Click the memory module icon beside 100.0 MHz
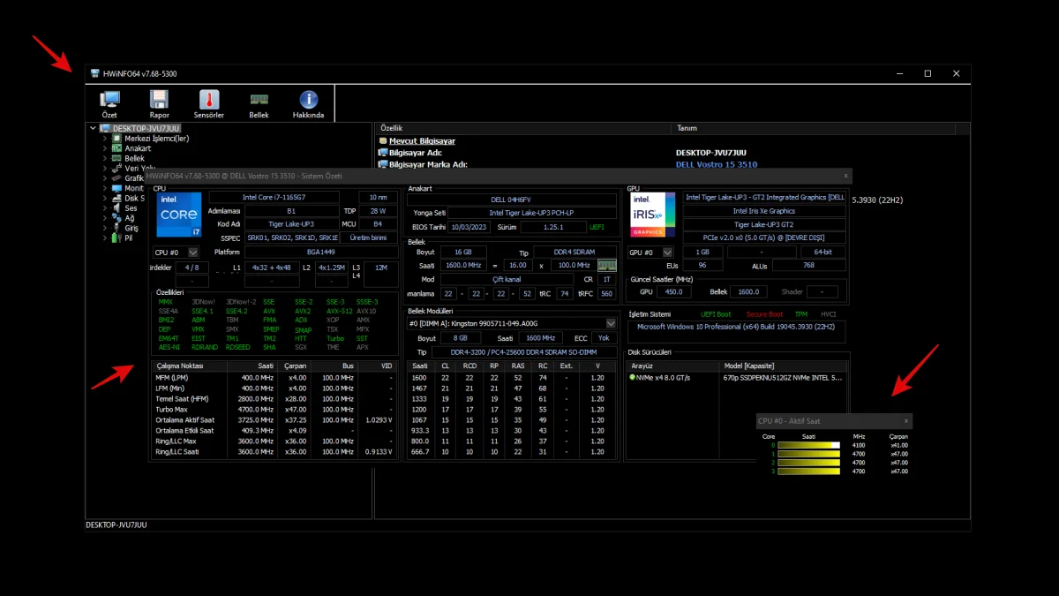This screenshot has height=596, width=1059. pyautogui.click(x=607, y=266)
